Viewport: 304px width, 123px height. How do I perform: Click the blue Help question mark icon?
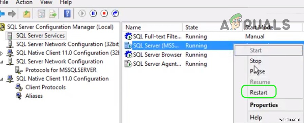67,14
